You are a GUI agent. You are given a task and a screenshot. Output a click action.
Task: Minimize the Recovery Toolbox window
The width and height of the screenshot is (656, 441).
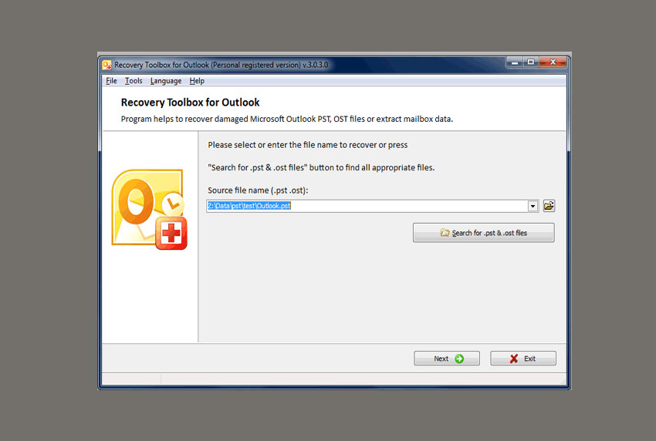click(515, 62)
